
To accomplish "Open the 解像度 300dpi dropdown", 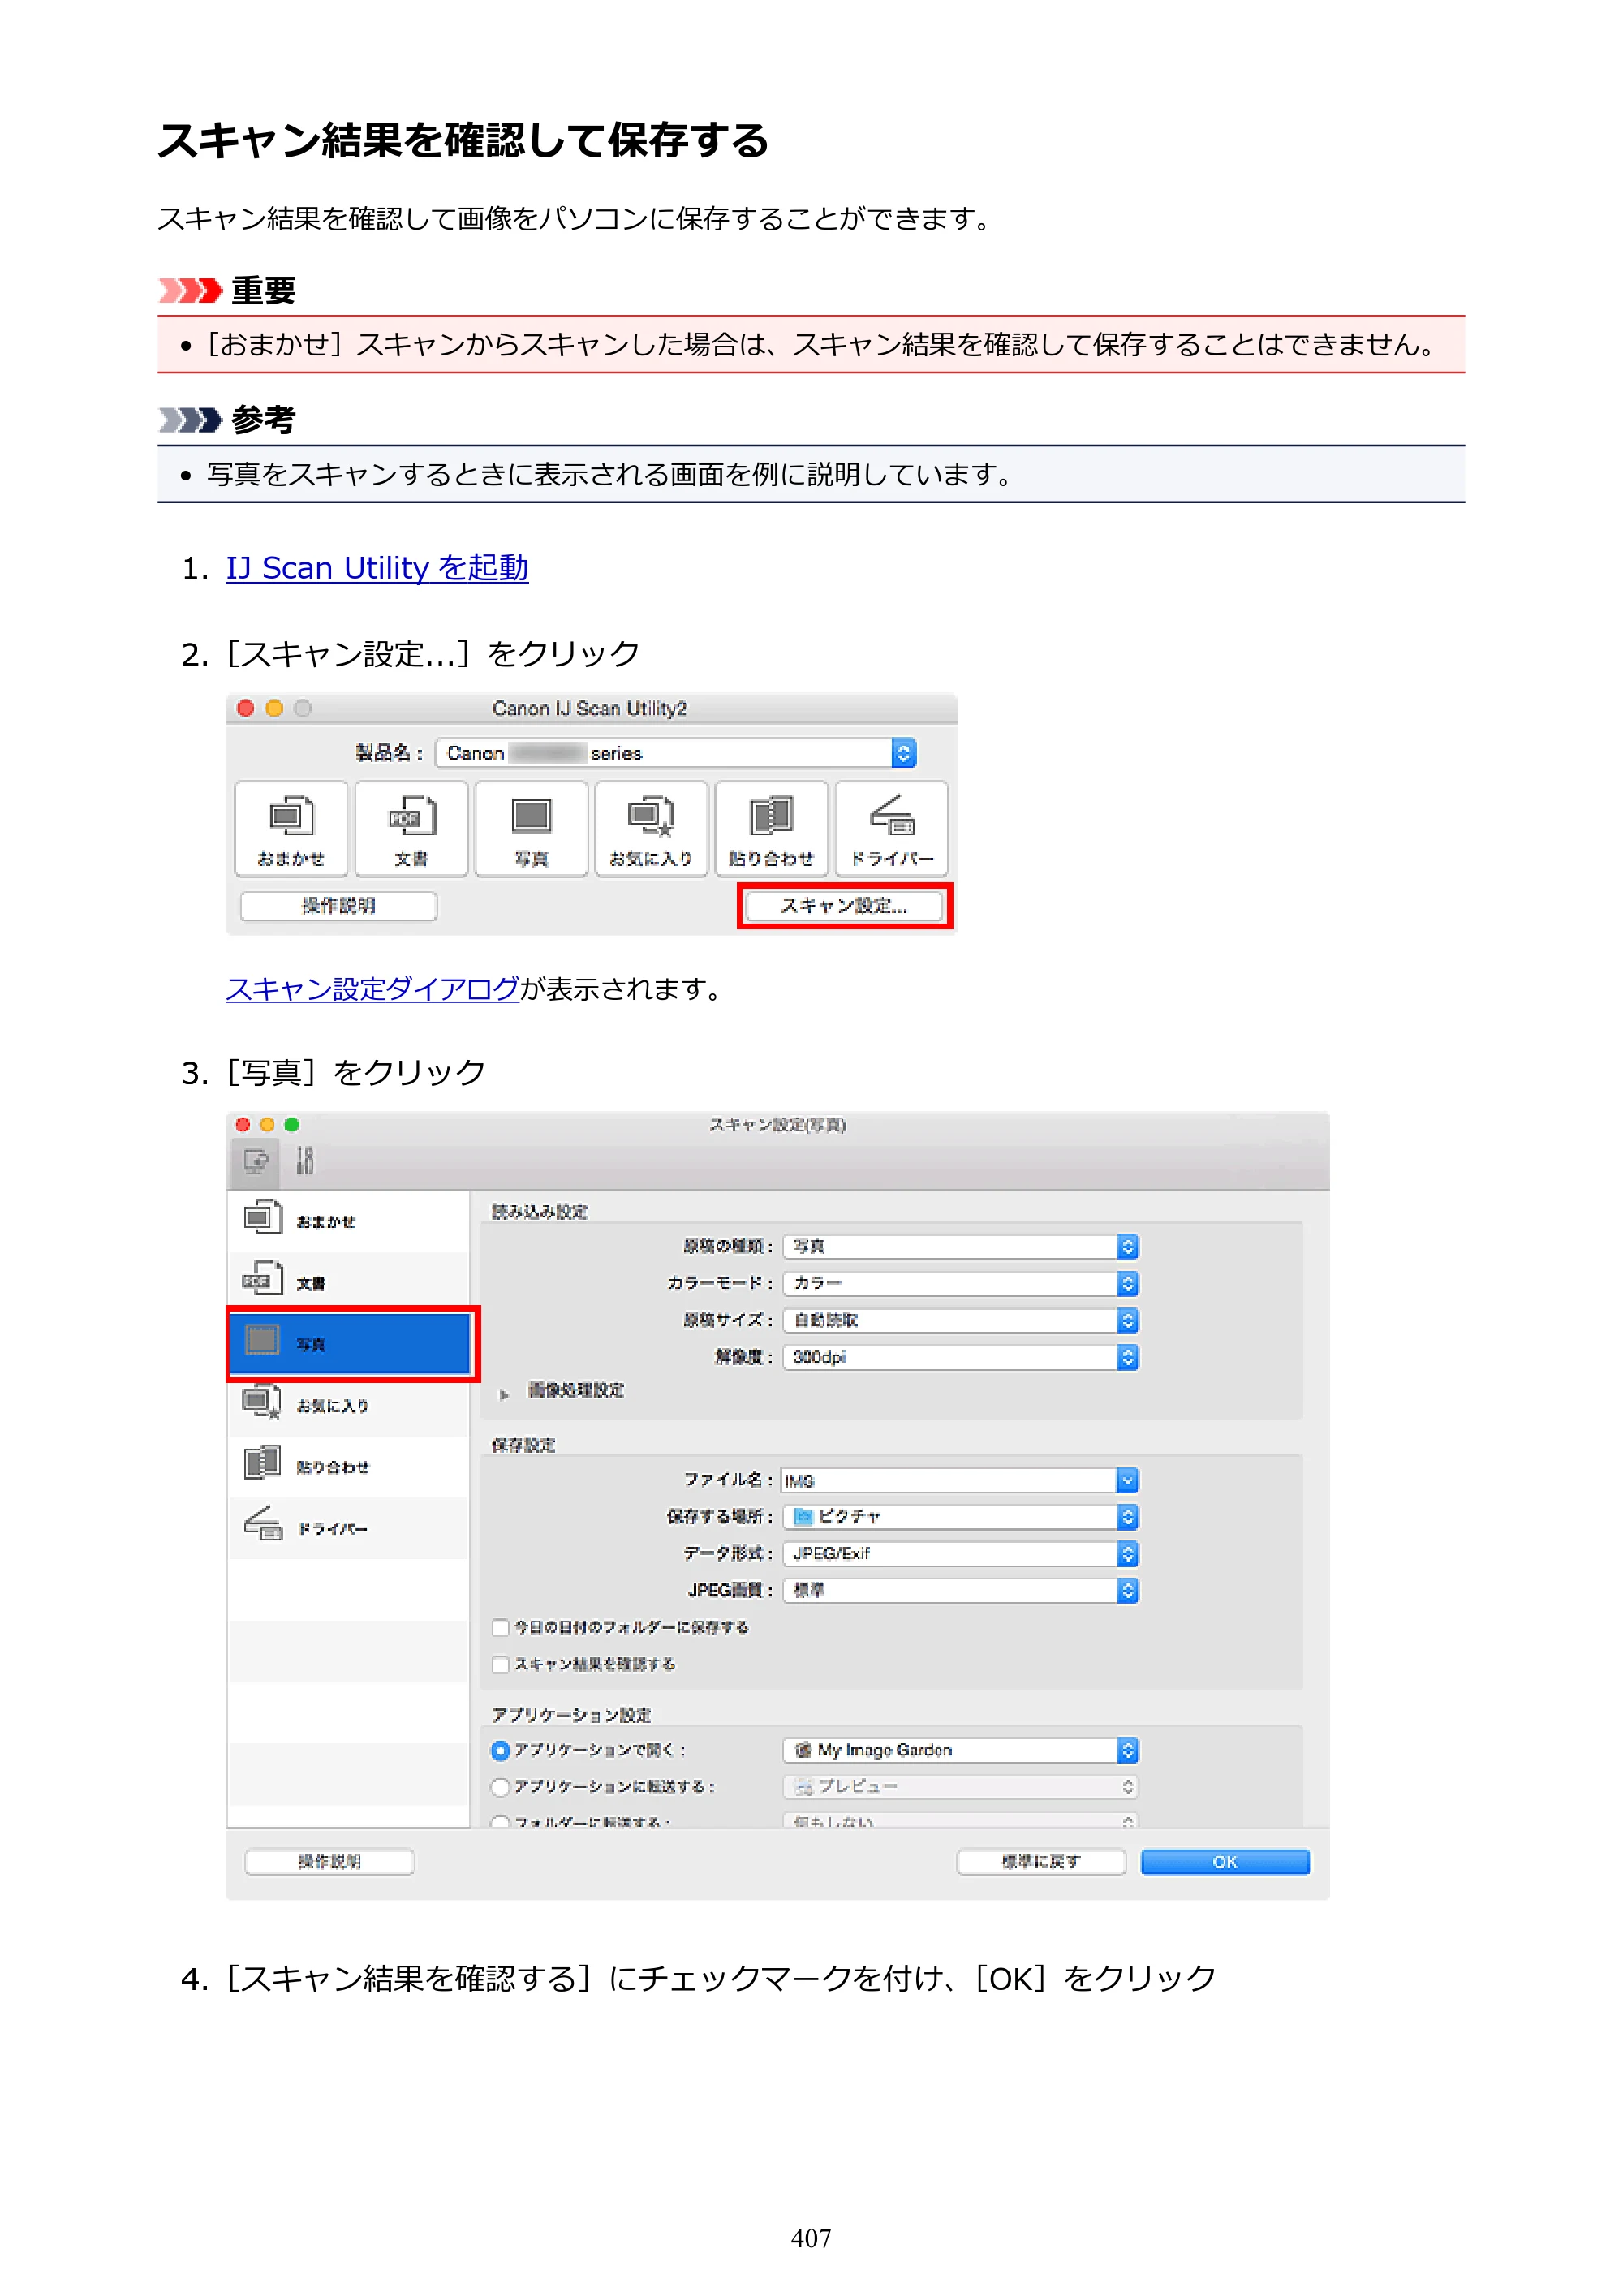I will (x=960, y=1357).
